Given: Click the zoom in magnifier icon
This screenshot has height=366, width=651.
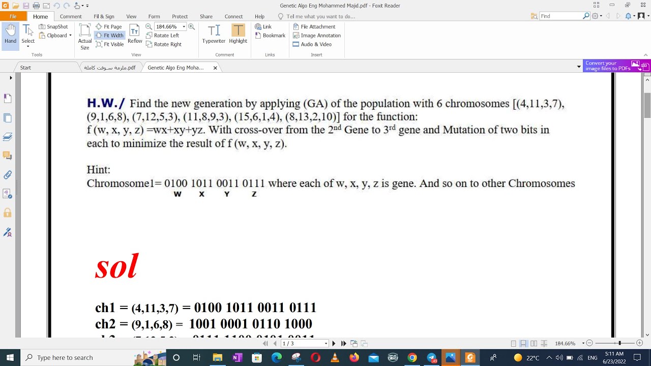Looking at the screenshot, I should point(191,26).
